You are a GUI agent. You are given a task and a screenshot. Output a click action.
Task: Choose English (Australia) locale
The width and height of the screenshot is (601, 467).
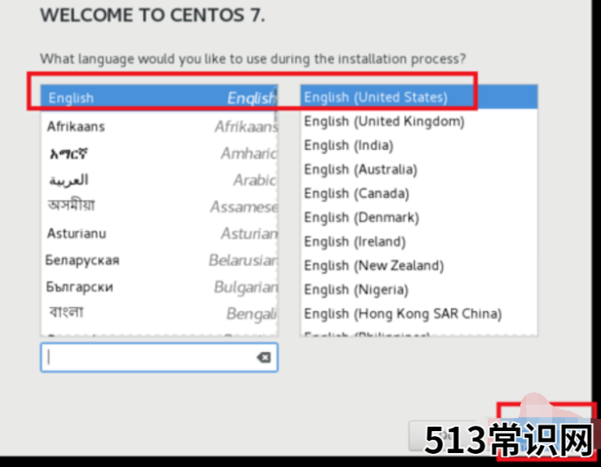[419, 169]
